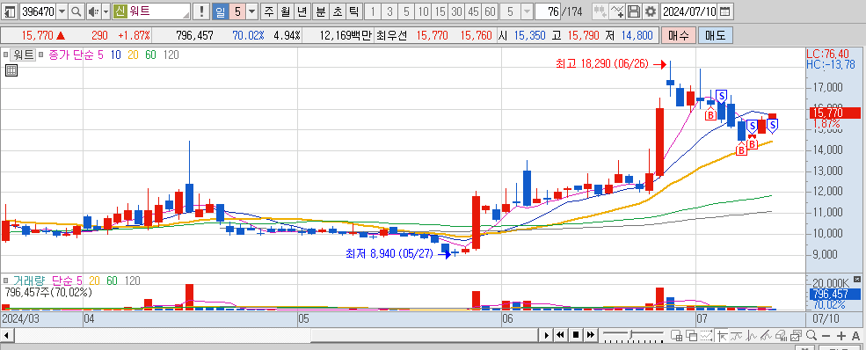Screen dimensions: 866x350
Task: Open chart settings gear icon
Action: coord(651,11)
